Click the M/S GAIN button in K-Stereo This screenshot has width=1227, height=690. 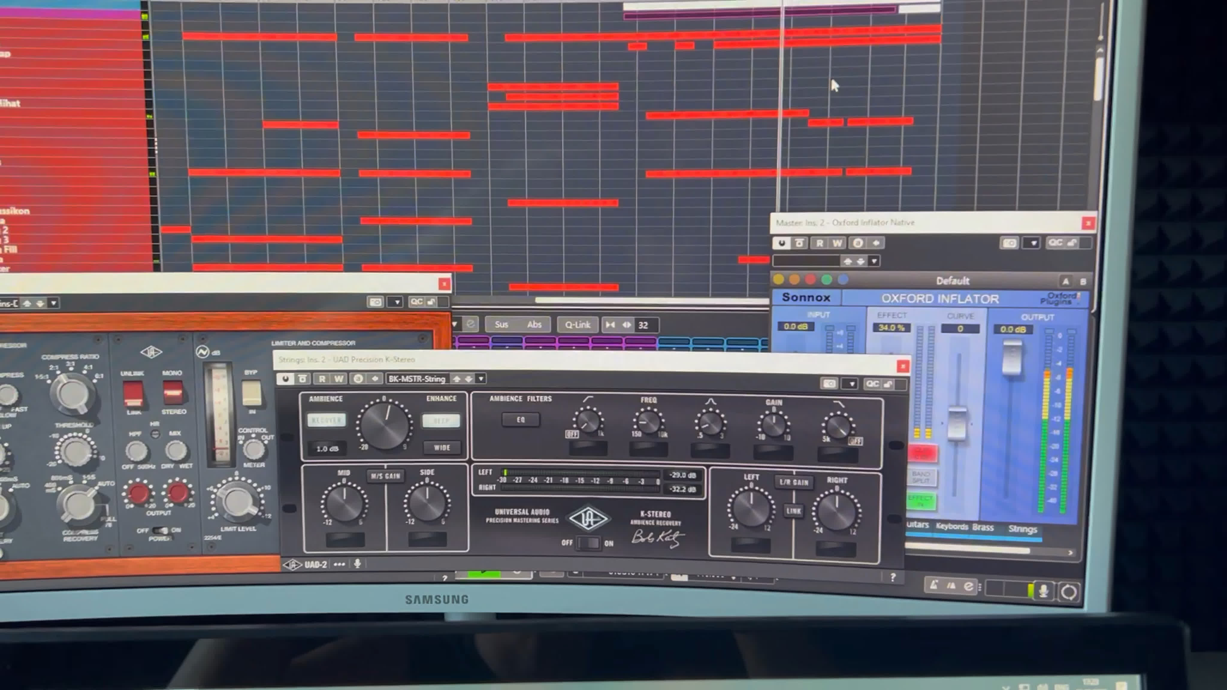[385, 476]
